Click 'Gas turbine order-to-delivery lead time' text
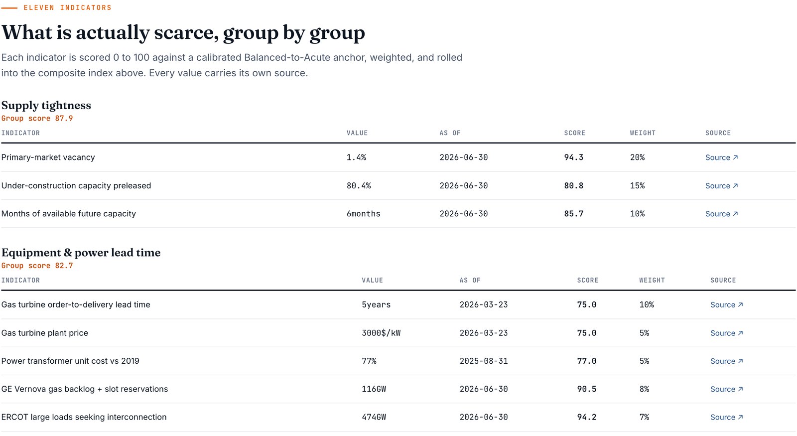 coord(76,305)
